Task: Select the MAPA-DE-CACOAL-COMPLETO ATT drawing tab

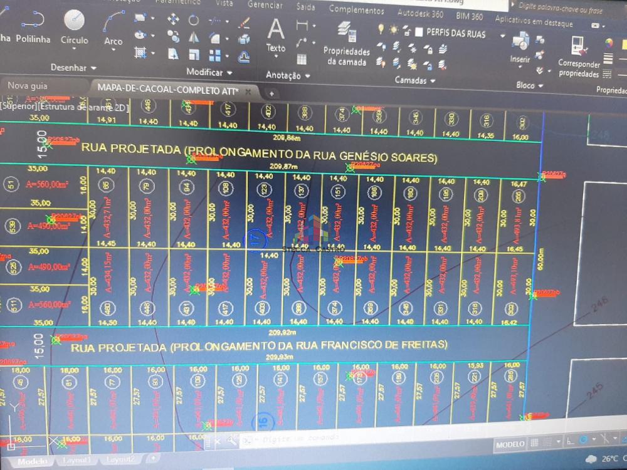Action: 168,90
